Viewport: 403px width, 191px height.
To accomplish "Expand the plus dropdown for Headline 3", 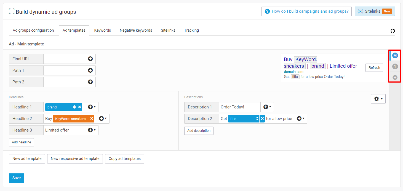I will (x=92, y=130).
